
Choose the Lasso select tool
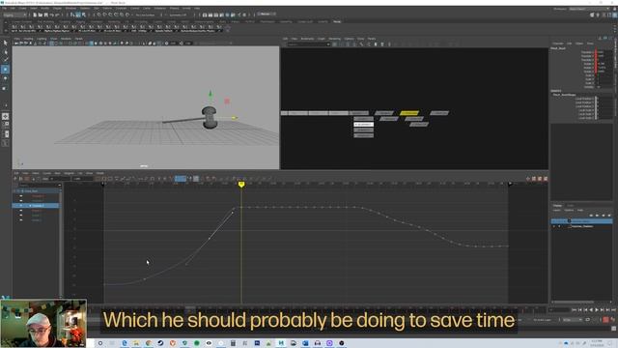click(5, 51)
